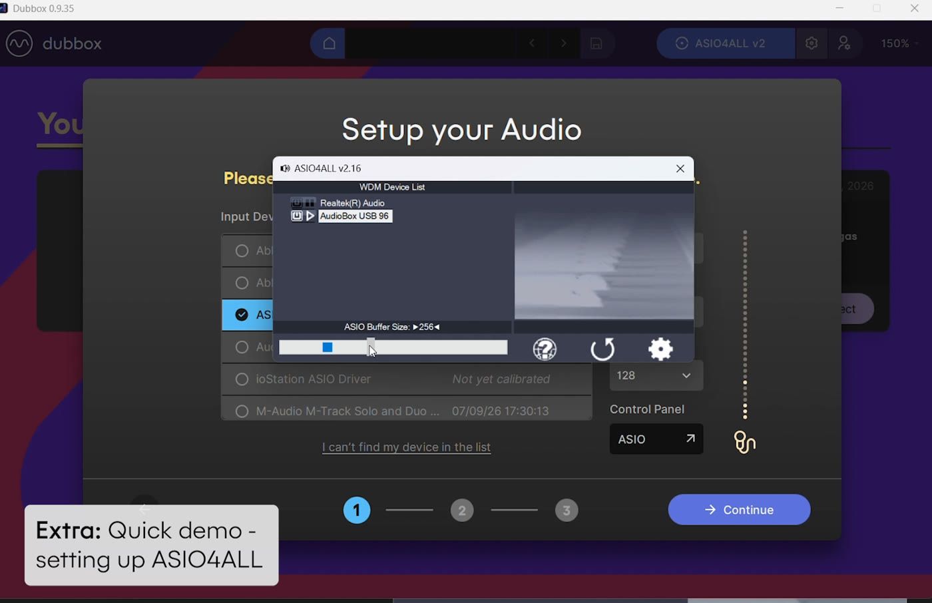This screenshot has width=932, height=603.
Task: Click the forward arrow in top toolbar
Action: pyautogui.click(x=563, y=43)
